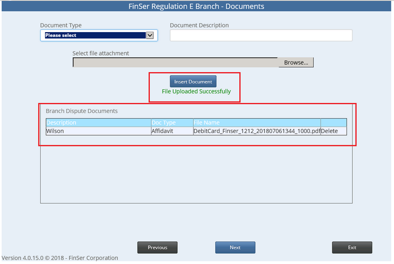Click the Doc Type column header
Viewport: 394px width, 264px height.
coord(172,123)
